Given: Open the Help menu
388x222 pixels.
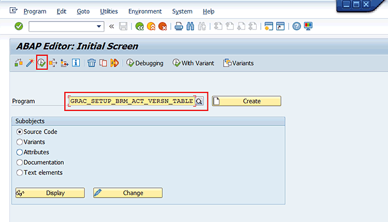Looking at the screenshot, I should click(208, 11).
